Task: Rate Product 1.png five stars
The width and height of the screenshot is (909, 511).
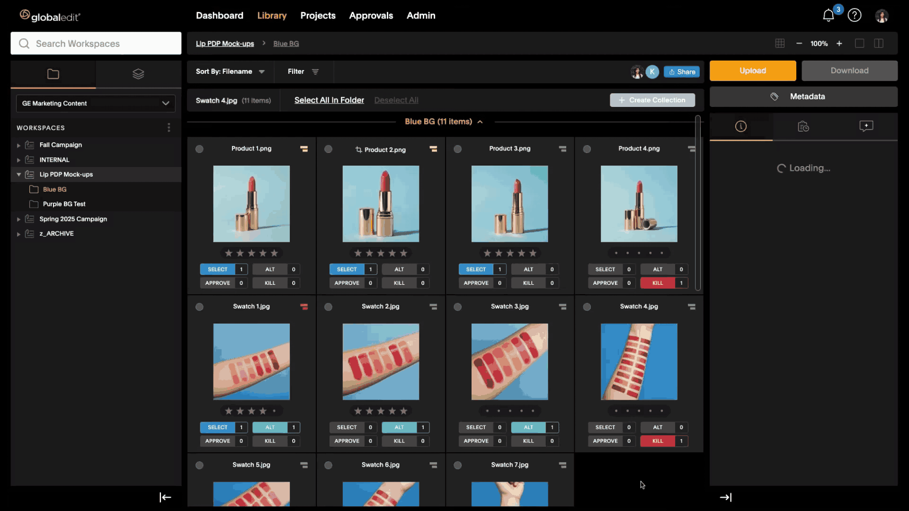Action: point(274,254)
